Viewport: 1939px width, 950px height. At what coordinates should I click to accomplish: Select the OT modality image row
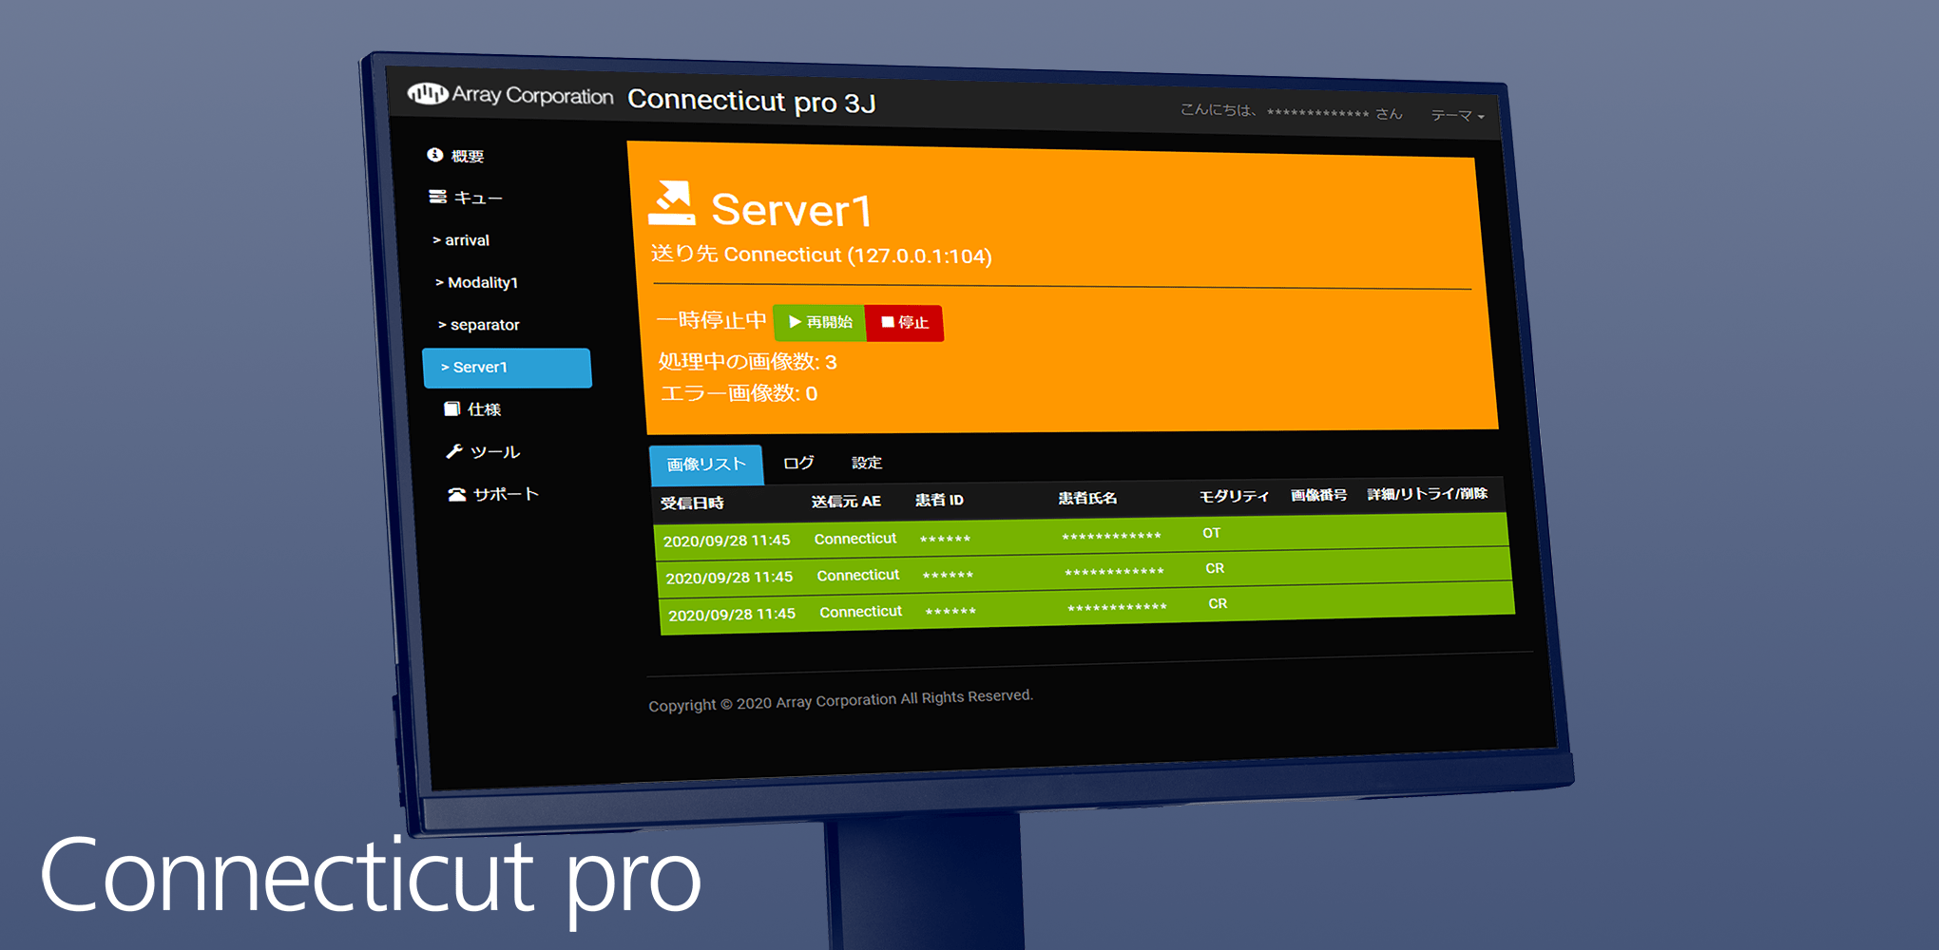point(1080,537)
